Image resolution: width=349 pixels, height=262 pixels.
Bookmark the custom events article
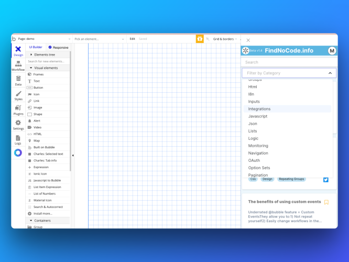pyautogui.click(x=326, y=202)
